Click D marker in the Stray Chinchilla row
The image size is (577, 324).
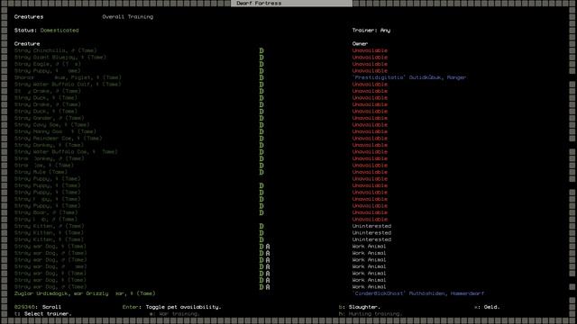tap(261, 50)
